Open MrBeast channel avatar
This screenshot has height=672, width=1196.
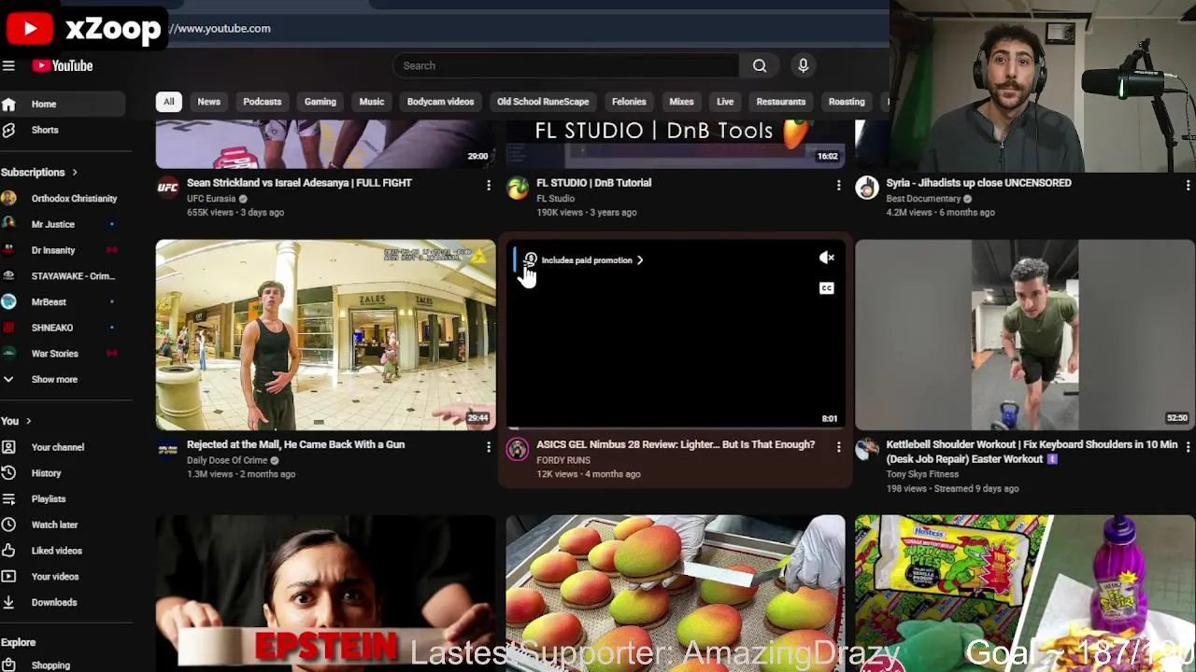click(x=8, y=301)
